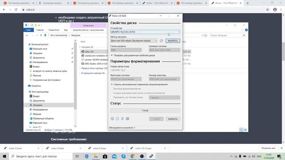The width and height of the screenshot is (285, 160).
Task: Open new Chrome tab with plus icon
Action: click(x=248, y=3)
